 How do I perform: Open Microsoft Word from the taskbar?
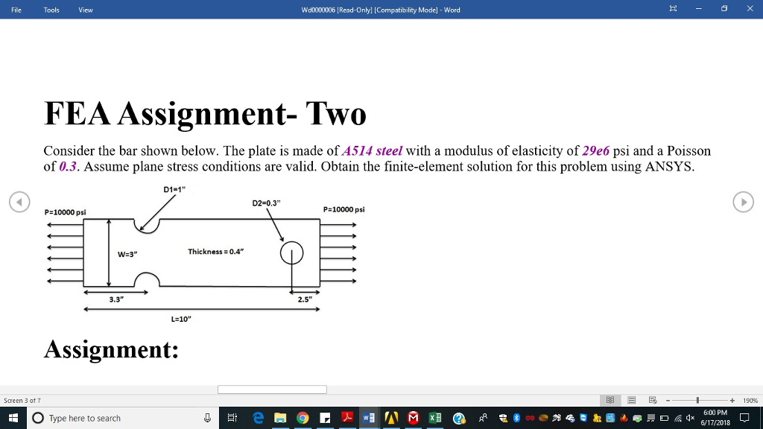(x=368, y=418)
